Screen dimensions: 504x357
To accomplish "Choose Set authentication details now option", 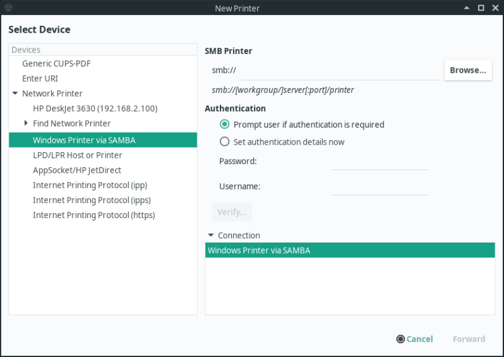I will coord(224,142).
